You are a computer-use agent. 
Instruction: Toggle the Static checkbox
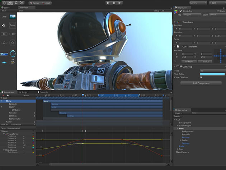[218, 11]
